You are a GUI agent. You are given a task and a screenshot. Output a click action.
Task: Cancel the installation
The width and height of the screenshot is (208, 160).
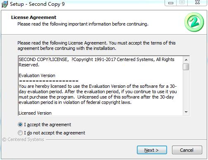187,150
